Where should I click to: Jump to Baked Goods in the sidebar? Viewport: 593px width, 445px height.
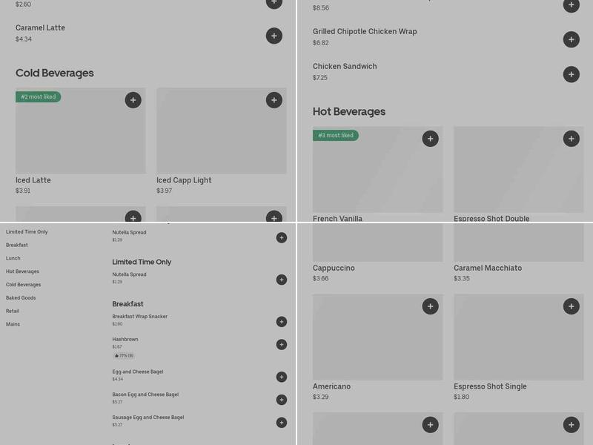(x=21, y=298)
